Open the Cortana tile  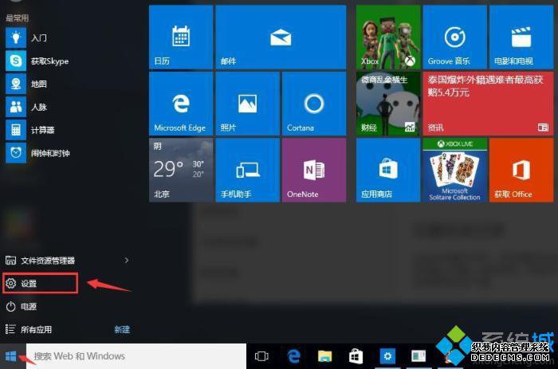coord(314,104)
